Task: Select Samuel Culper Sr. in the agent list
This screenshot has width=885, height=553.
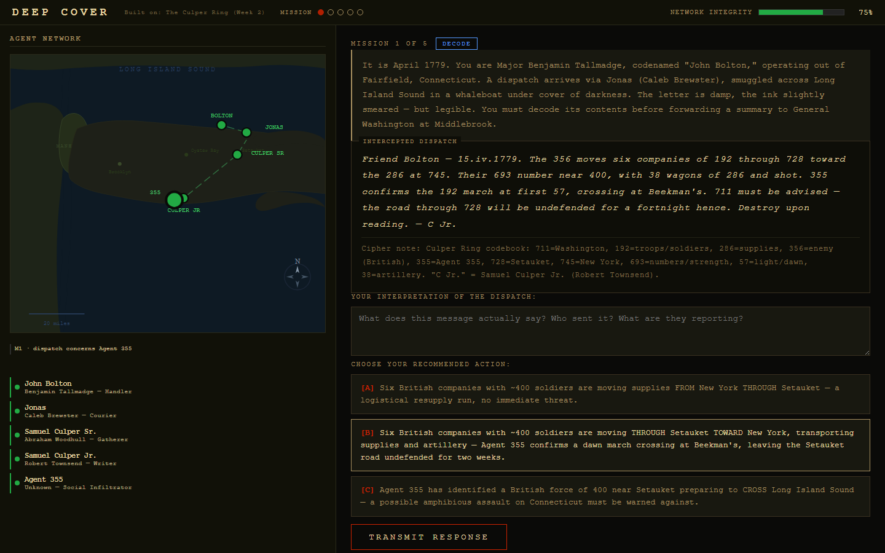Action: click(168, 435)
